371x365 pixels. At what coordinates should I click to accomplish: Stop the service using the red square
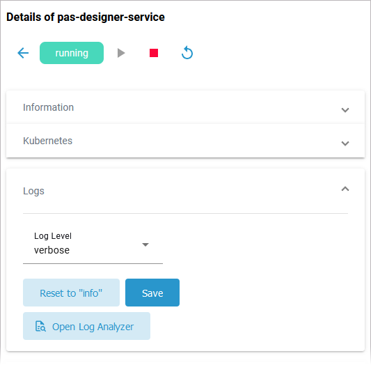pyautogui.click(x=154, y=53)
